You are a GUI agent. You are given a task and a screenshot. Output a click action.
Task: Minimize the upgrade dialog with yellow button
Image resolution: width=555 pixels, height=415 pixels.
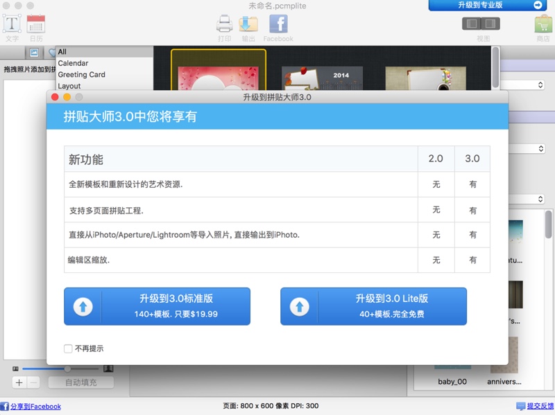[67, 97]
